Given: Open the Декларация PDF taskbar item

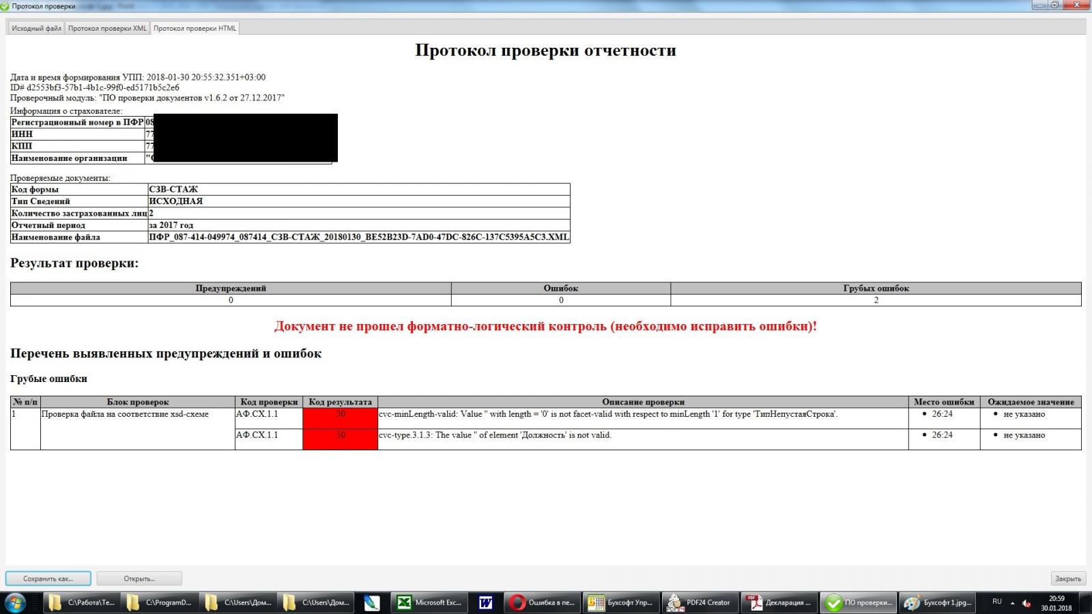Looking at the screenshot, I should pos(779,602).
